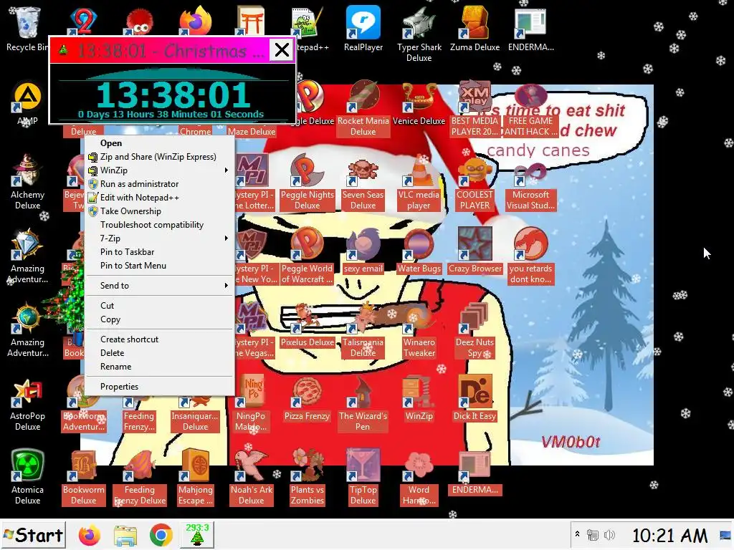The image size is (734, 550).
Task: Choose Rename in the context menu
Action: [x=160, y=366]
